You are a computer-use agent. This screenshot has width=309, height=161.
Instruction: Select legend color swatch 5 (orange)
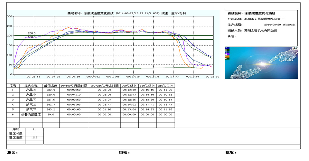tap(227, 56)
